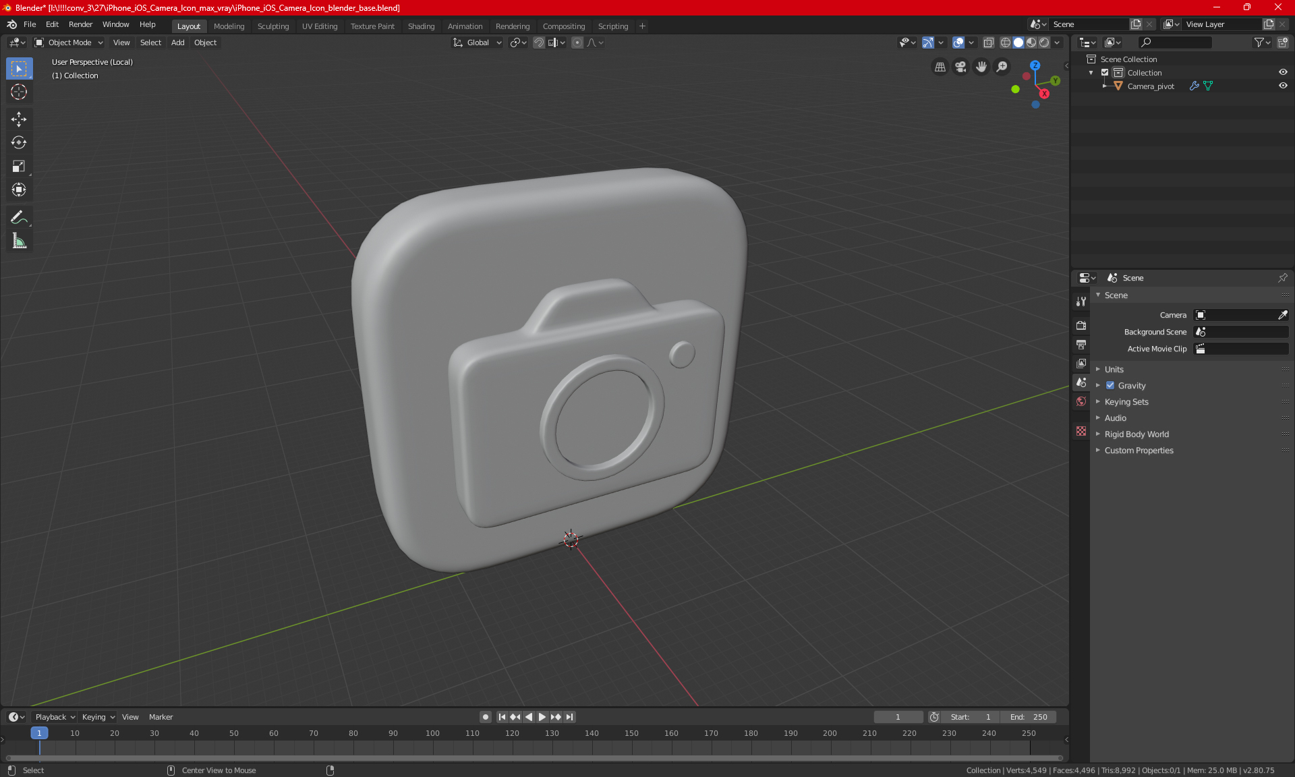Switch to Shading workspace tab

pos(421,26)
